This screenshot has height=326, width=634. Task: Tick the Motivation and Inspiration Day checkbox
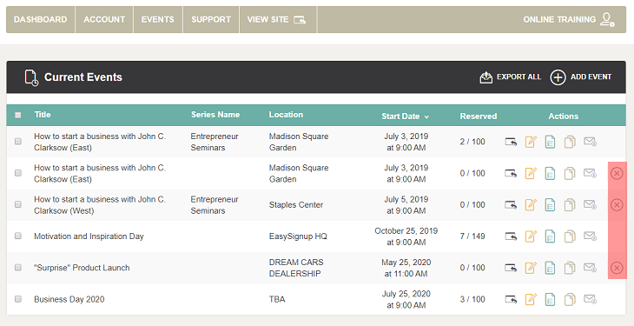tap(17, 236)
